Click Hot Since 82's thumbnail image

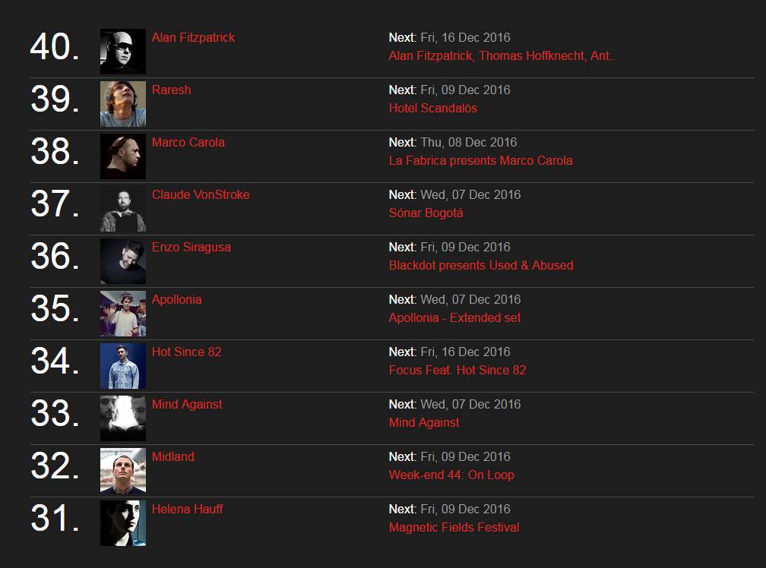pos(123,366)
